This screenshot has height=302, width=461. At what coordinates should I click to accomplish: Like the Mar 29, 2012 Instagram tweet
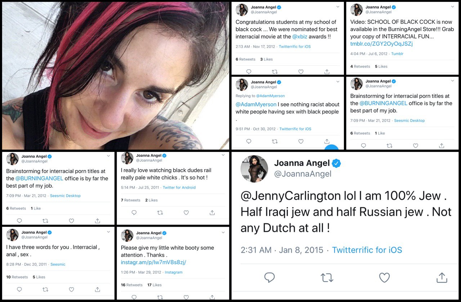click(186, 297)
